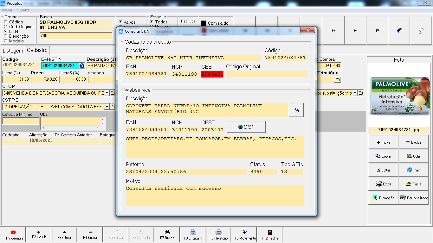Screen dimensions: 433x243
Task: Click F8 Listagem printer button
Action: (193, 235)
